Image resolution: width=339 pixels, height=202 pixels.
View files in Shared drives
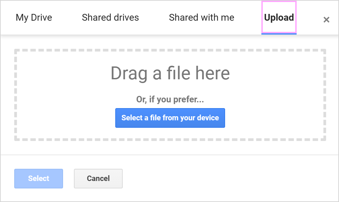110,18
